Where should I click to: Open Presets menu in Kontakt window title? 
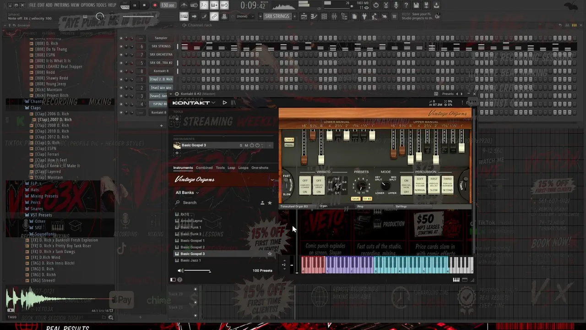(448, 94)
